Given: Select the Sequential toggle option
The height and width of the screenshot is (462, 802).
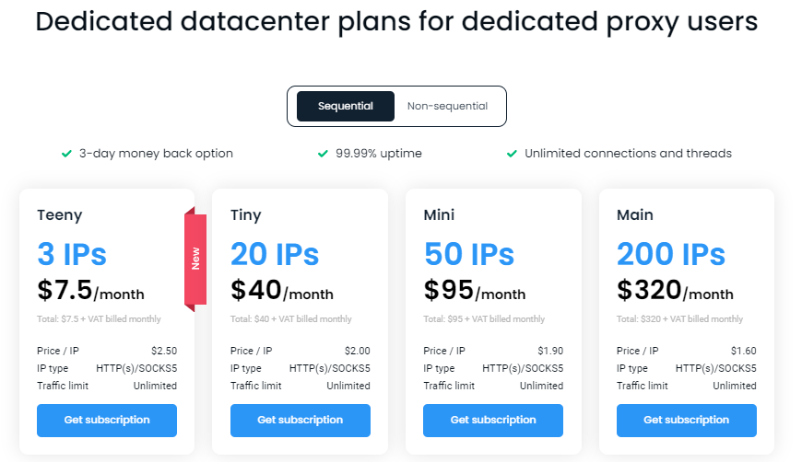Looking at the screenshot, I should [x=346, y=107].
